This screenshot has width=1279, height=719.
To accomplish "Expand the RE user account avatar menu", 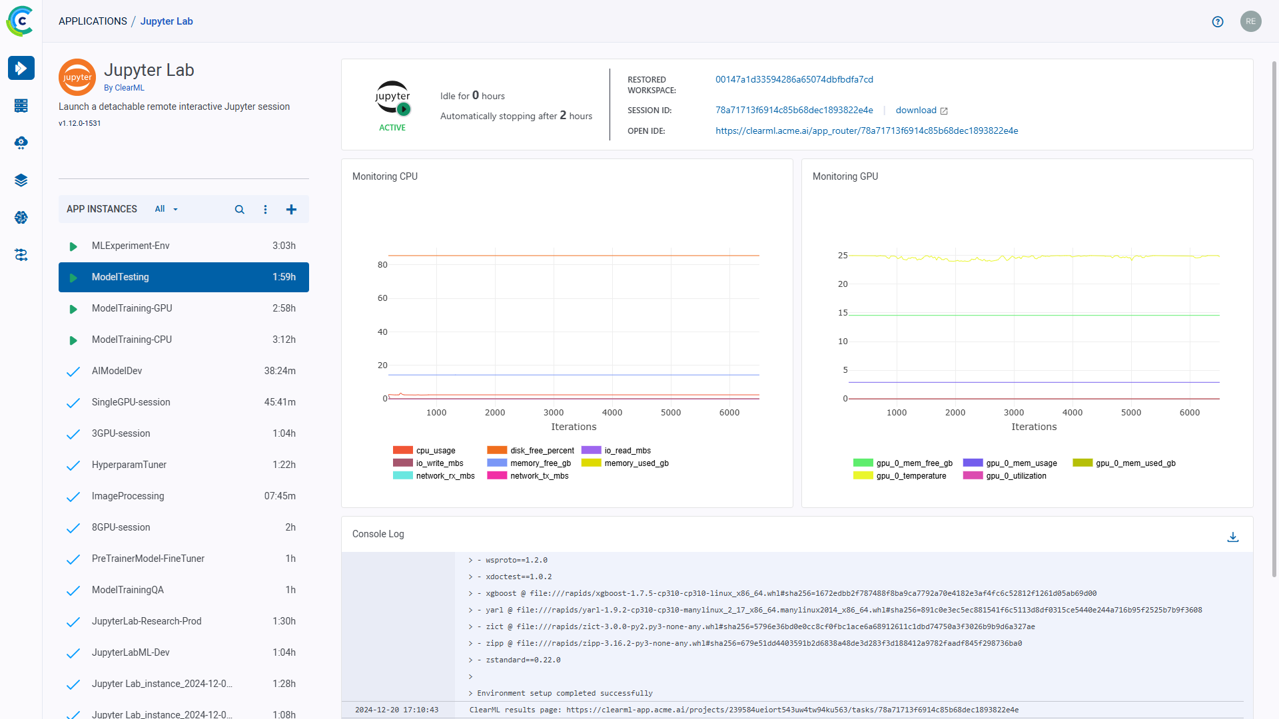I will (1251, 21).
